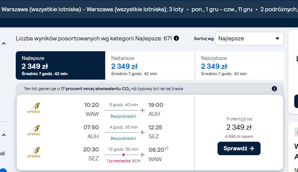
Task: Click info icon next to results count 671
Action: (x=176, y=39)
